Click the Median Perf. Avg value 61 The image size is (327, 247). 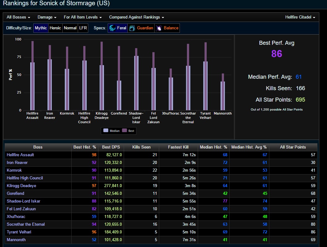(298, 77)
